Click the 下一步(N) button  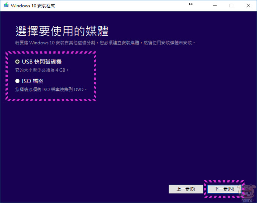pos(224,189)
